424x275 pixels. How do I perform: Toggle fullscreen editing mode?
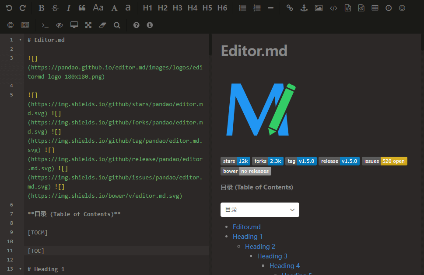pos(88,25)
